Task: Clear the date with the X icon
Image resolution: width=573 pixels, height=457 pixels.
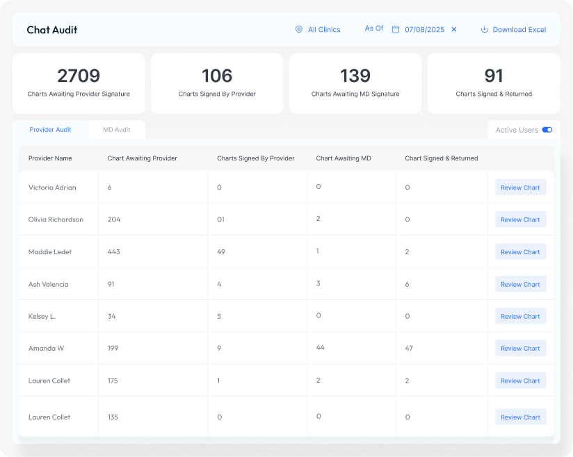Action: (x=454, y=30)
